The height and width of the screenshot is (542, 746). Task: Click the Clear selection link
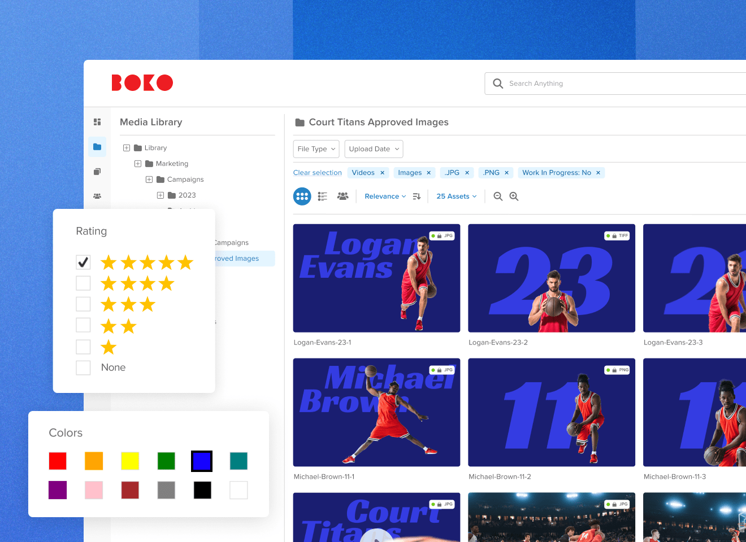point(318,173)
